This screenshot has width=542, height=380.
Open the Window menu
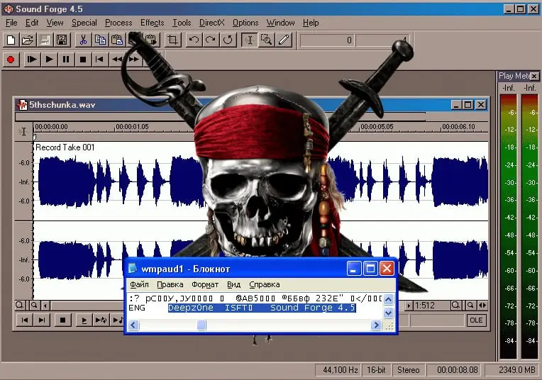[280, 23]
